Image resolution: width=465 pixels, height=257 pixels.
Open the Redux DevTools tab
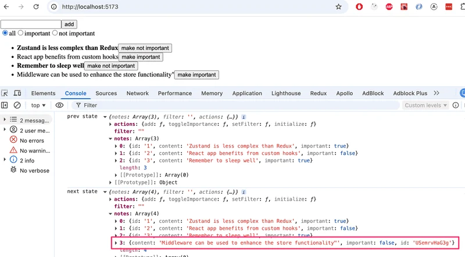click(x=318, y=93)
